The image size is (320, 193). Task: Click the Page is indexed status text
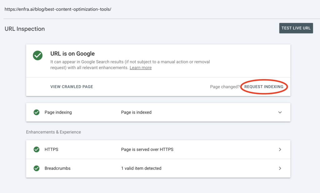pos(136,112)
